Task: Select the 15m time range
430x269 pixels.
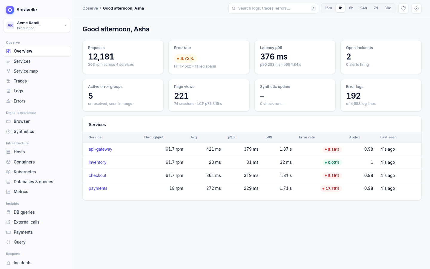Action: (x=328, y=8)
